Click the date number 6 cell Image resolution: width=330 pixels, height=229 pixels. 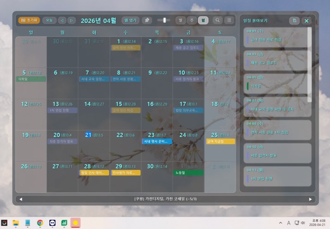pyautogui.click(x=56, y=72)
